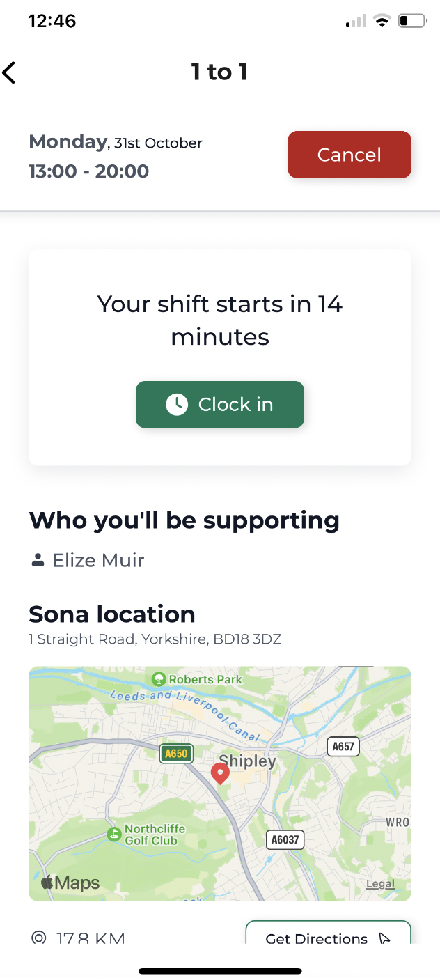Image resolution: width=440 pixels, height=978 pixels.
Task: Tap the A6037 road label
Action: click(x=285, y=840)
